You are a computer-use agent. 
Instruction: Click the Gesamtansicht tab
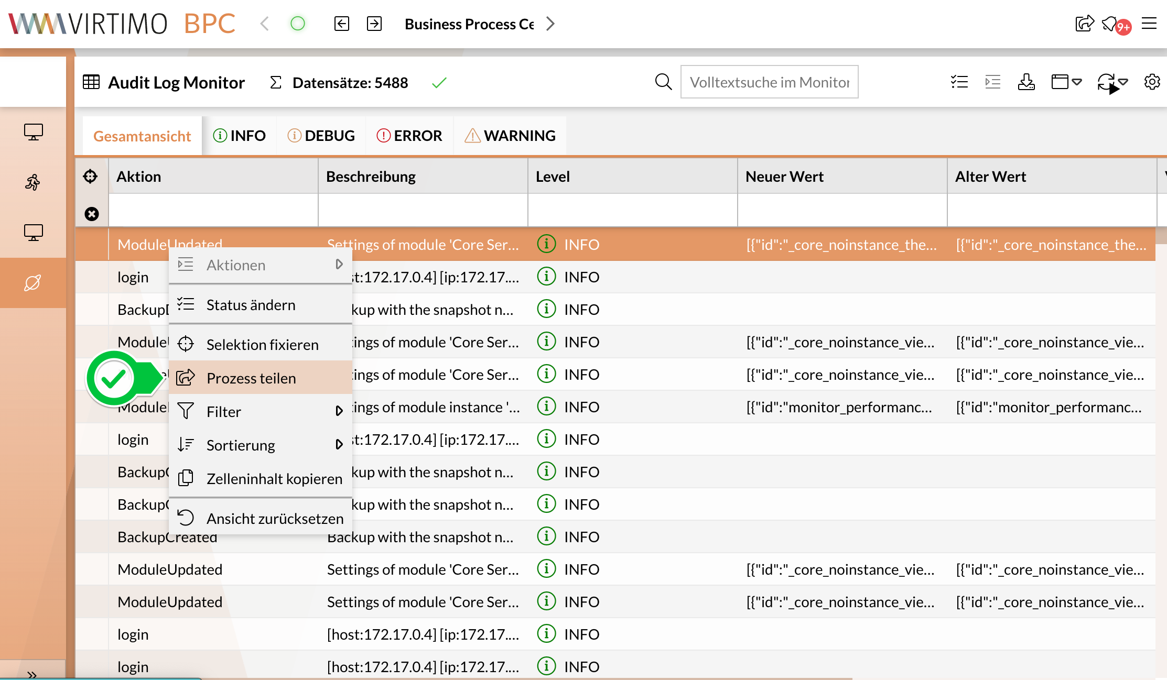[143, 135]
